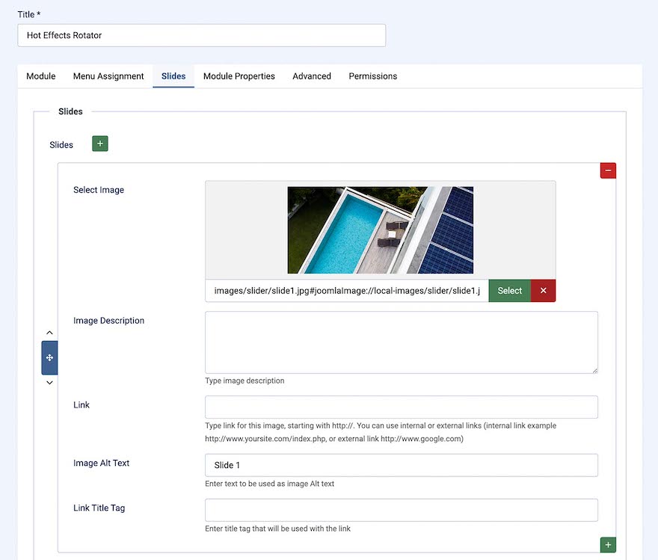Click the Title field containing Hot Effects Rotator

201,35
